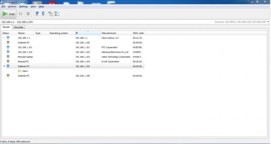The image size is (271, 144).
Task: Sort by the MAC address column header
Action: 138,33
